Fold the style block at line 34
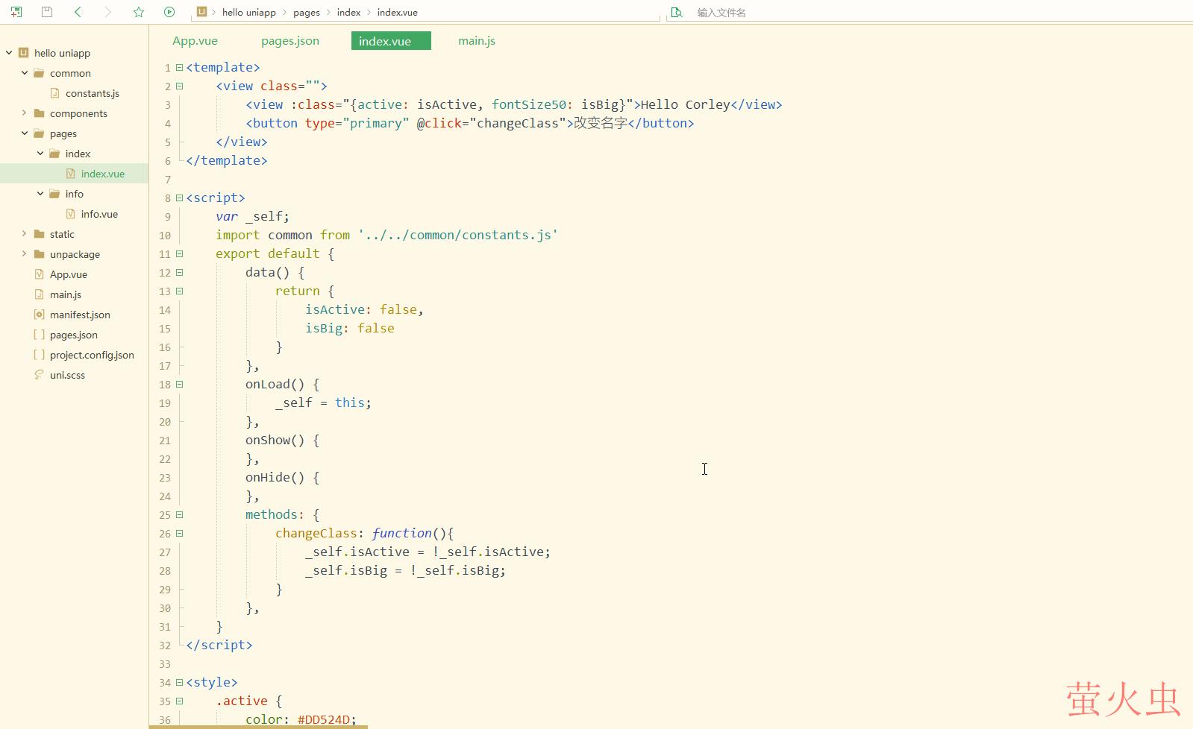The height and width of the screenshot is (729, 1193). tap(179, 682)
